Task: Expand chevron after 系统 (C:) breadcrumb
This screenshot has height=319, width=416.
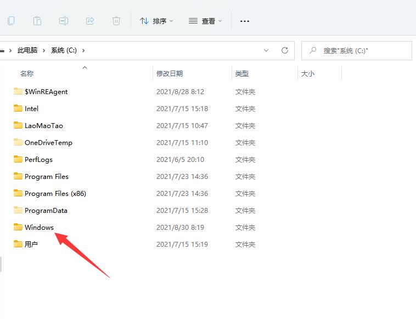Action: (83, 50)
